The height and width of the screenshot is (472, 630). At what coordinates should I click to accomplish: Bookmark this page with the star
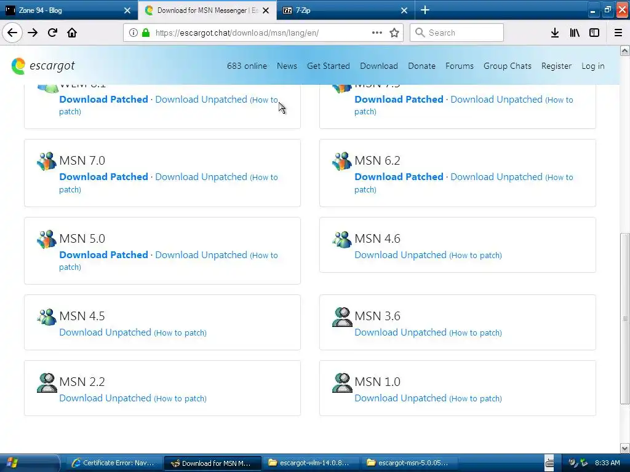pos(394,33)
